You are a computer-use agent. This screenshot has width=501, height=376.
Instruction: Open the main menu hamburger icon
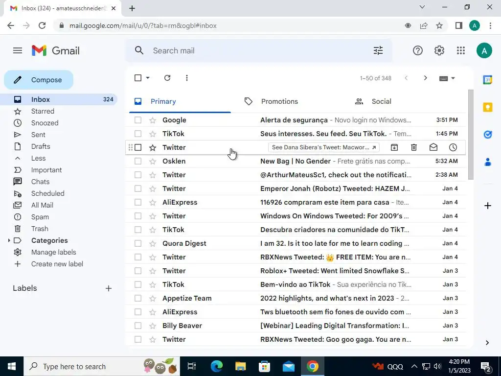tap(18, 50)
